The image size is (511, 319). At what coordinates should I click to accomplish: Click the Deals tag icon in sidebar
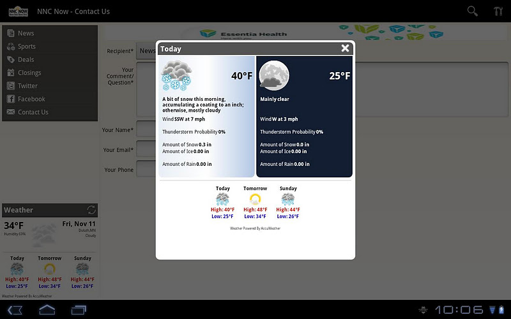[11, 59]
